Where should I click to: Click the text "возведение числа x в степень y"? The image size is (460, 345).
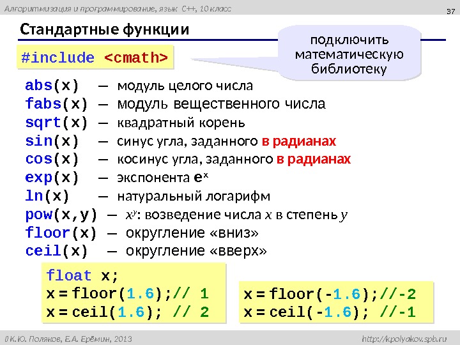pos(246,215)
